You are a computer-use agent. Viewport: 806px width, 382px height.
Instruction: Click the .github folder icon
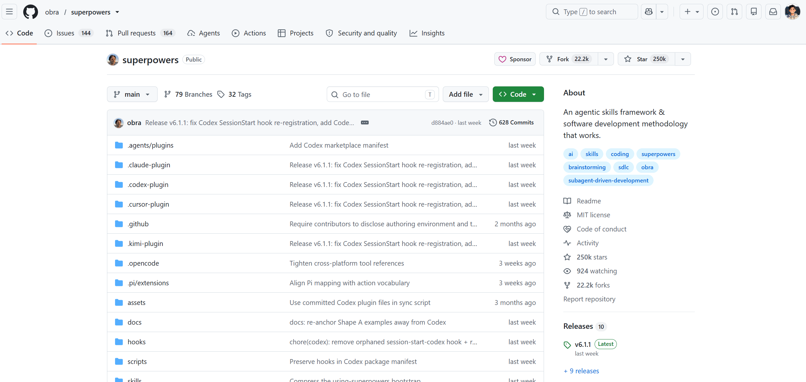click(119, 224)
